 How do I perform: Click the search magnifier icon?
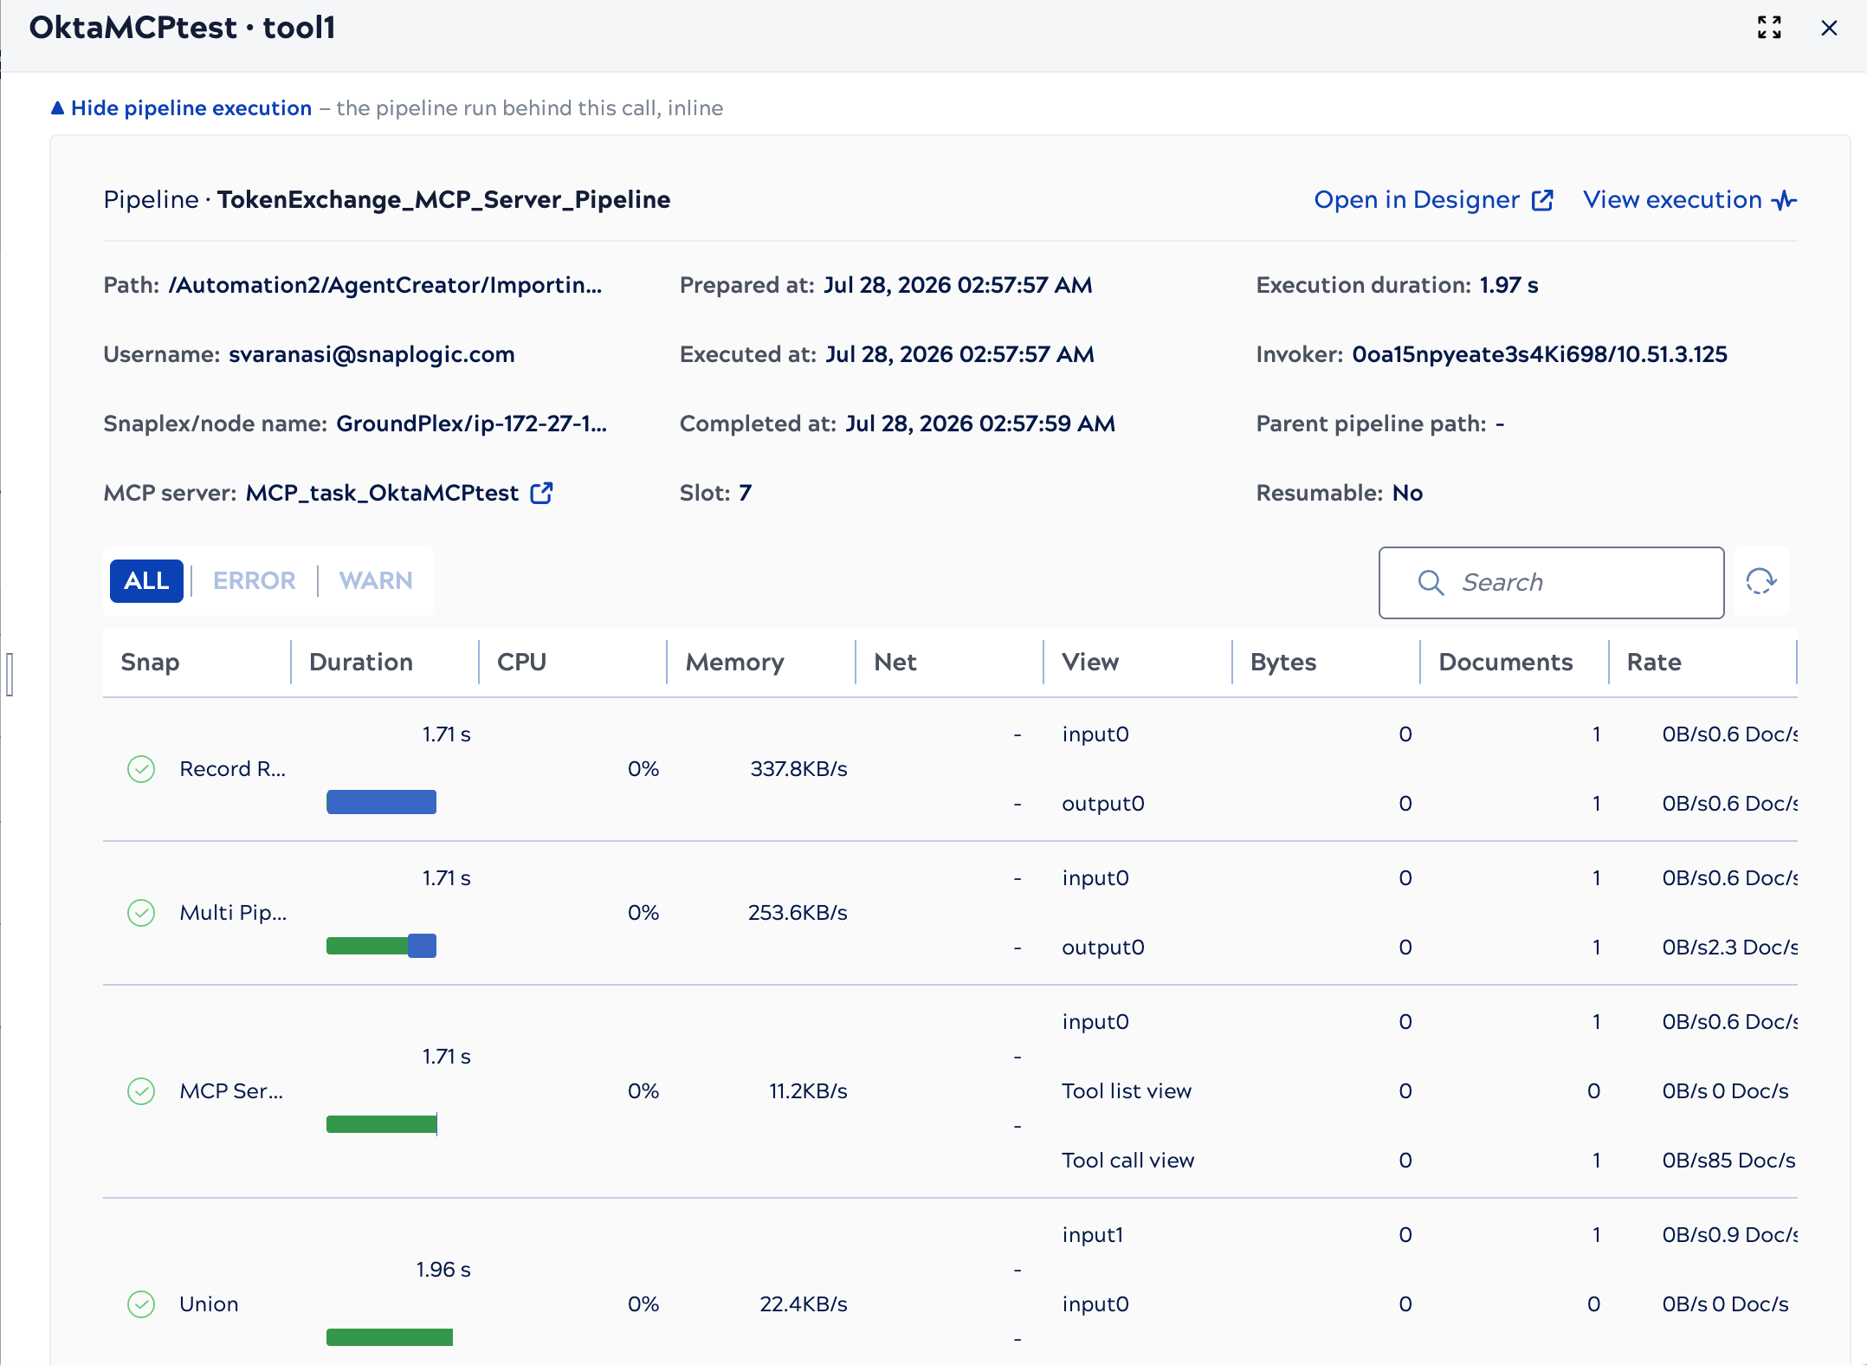pos(1431,582)
